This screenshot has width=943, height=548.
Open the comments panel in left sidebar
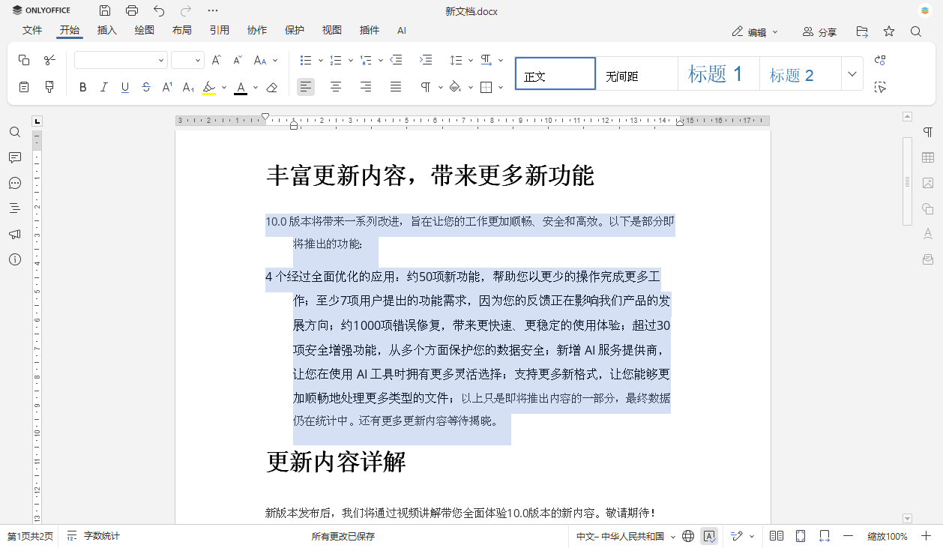coord(14,157)
